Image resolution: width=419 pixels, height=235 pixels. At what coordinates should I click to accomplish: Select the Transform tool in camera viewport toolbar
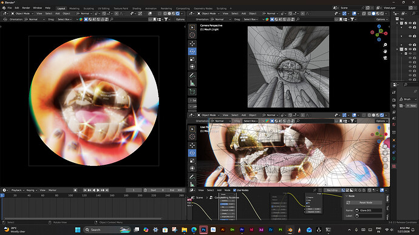click(x=192, y=67)
